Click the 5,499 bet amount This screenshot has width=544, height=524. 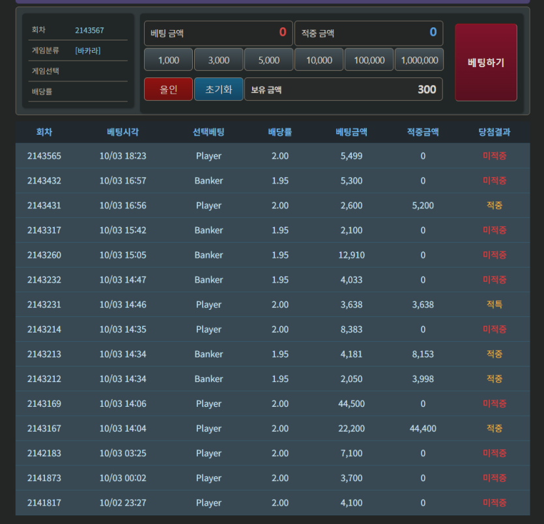coord(351,156)
